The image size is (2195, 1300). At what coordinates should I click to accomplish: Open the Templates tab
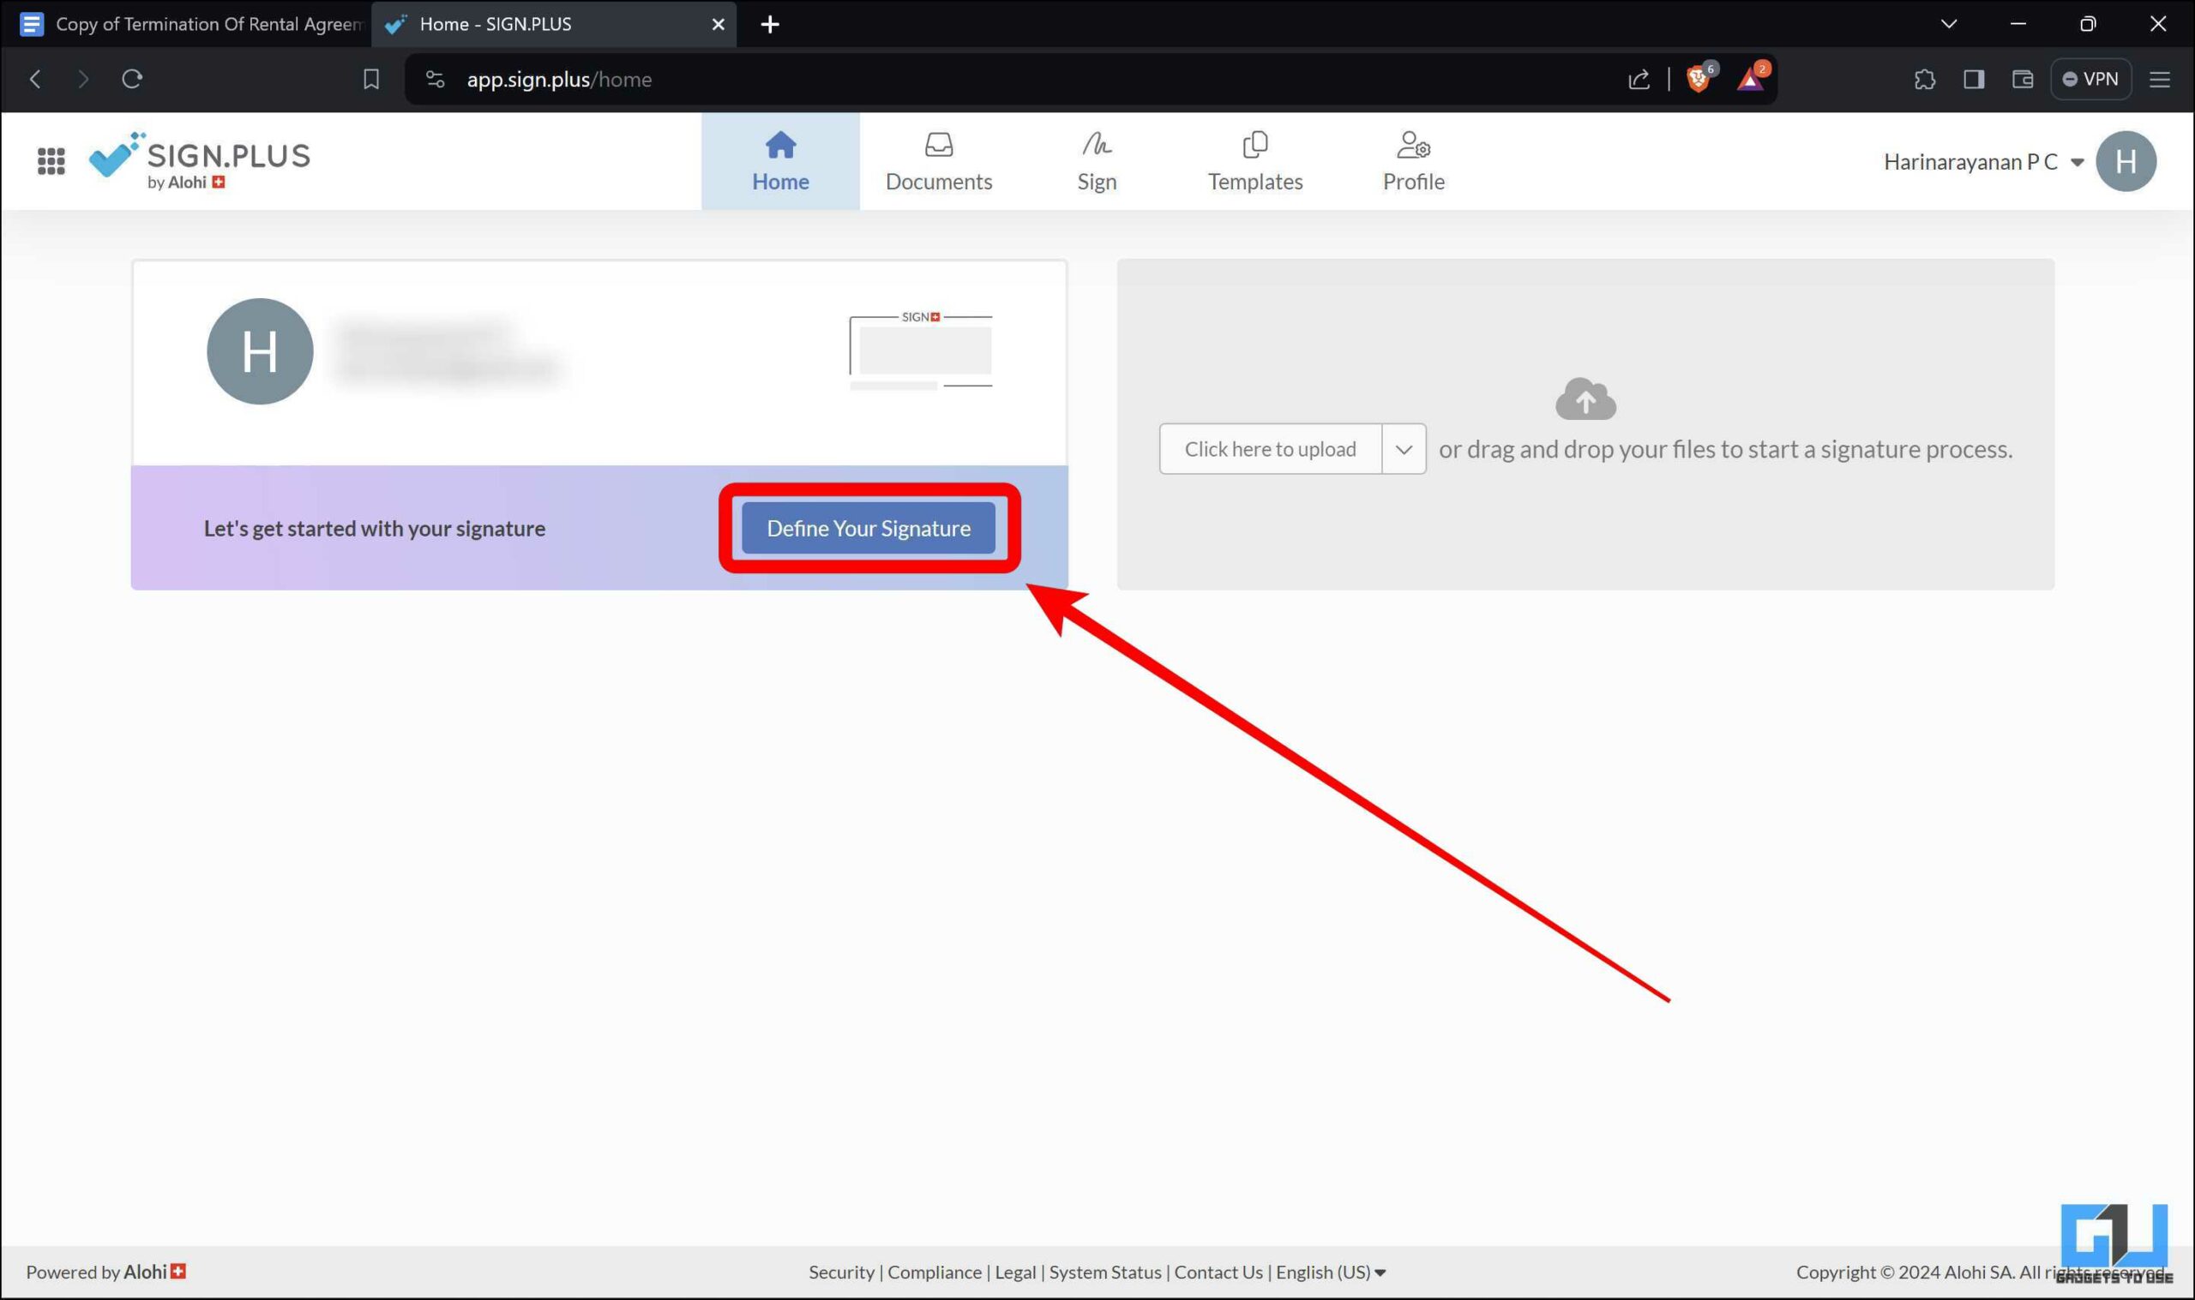tap(1254, 161)
